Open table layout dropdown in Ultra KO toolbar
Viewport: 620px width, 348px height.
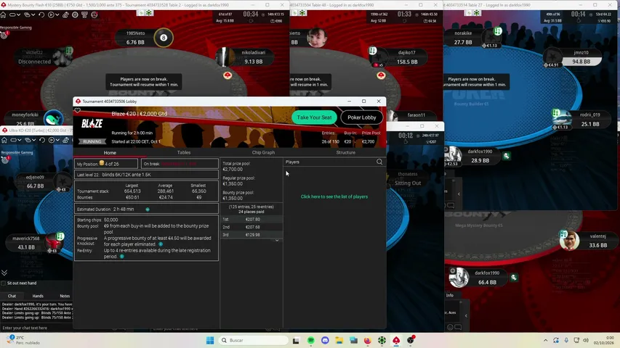point(15,140)
